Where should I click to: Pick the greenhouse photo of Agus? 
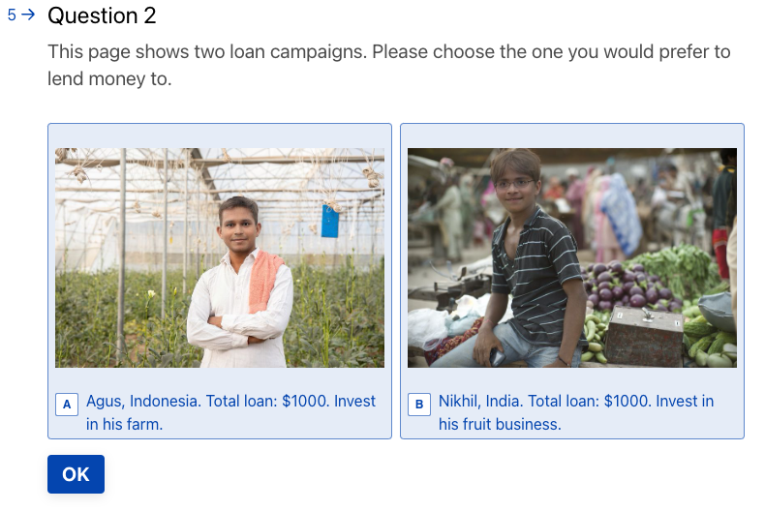pos(219,257)
